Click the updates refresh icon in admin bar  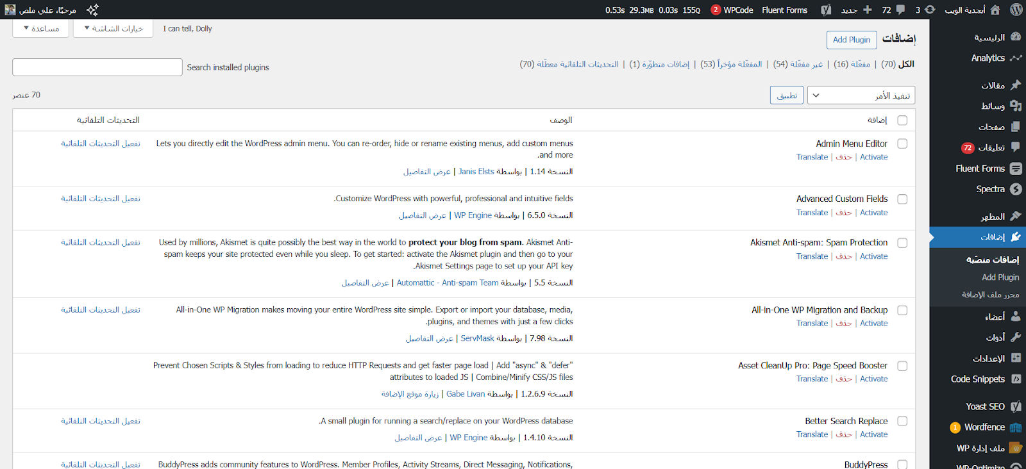(930, 10)
